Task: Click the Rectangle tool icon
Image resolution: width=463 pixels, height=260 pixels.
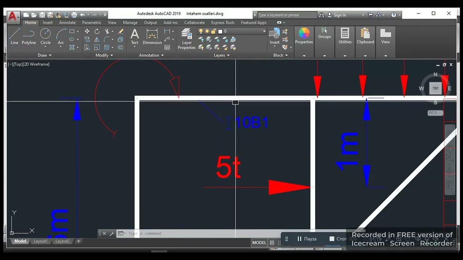Action: tap(72, 31)
